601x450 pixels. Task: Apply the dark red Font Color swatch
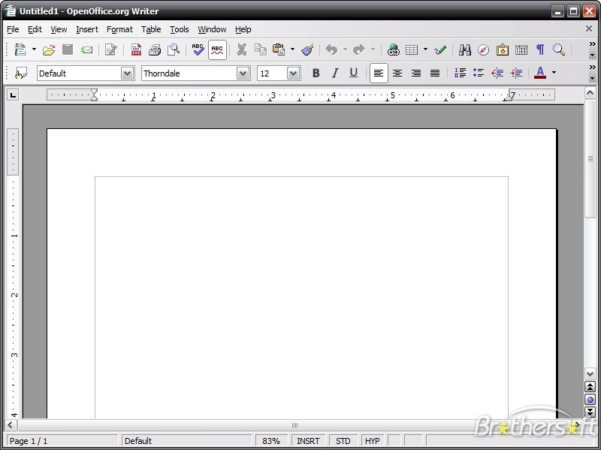pyautogui.click(x=540, y=73)
